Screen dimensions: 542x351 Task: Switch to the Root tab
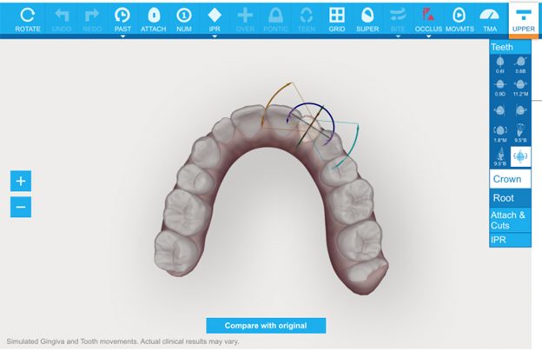pyautogui.click(x=510, y=198)
